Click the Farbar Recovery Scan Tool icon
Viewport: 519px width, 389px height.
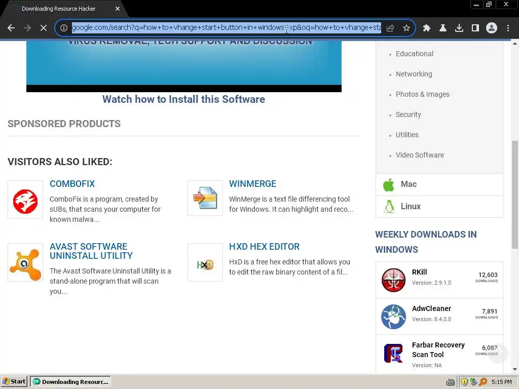click(x=393, y=353)
